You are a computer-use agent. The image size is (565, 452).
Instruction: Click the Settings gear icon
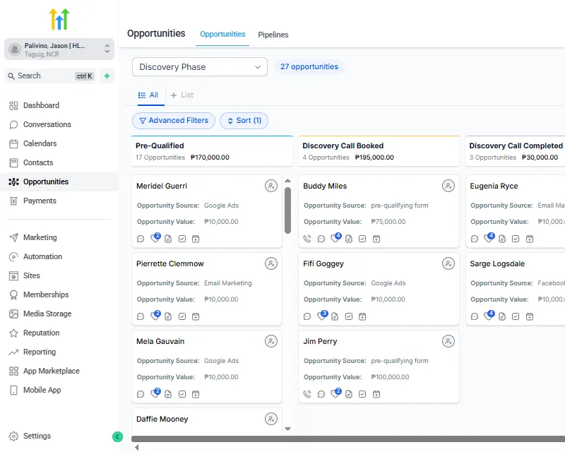click(13, 436)
